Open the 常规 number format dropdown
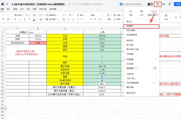This screenshot has height=119, width=181. coord(96,15)
